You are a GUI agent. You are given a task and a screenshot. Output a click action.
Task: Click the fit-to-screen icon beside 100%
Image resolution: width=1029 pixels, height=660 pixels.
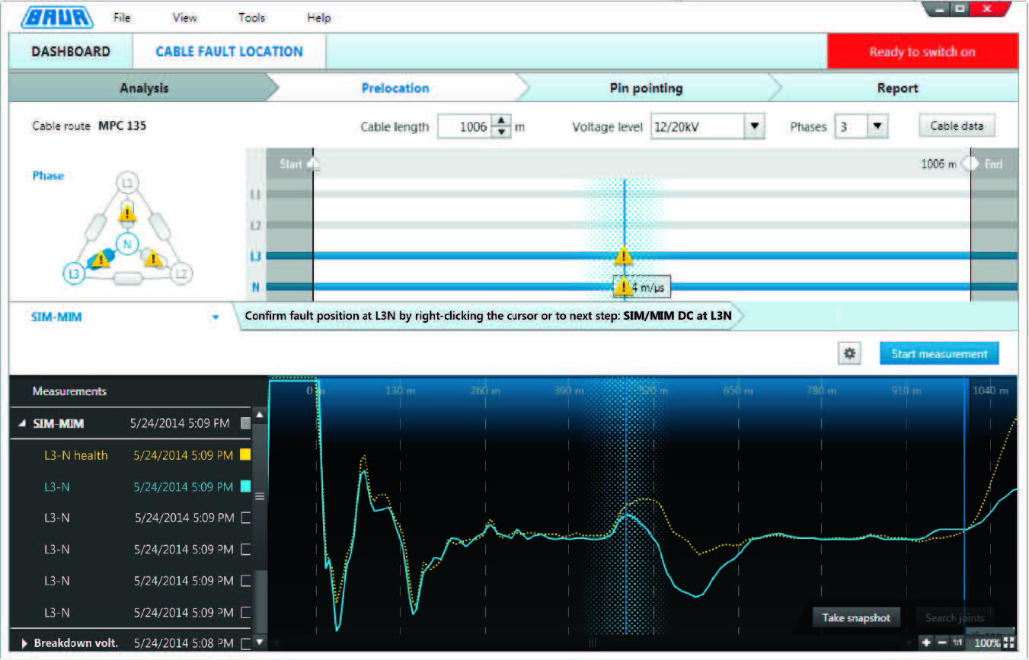1009,642
